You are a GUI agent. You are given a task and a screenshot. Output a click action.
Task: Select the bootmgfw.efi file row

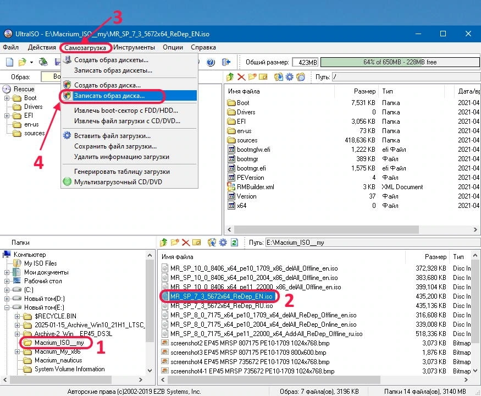(x=253, y=150)
